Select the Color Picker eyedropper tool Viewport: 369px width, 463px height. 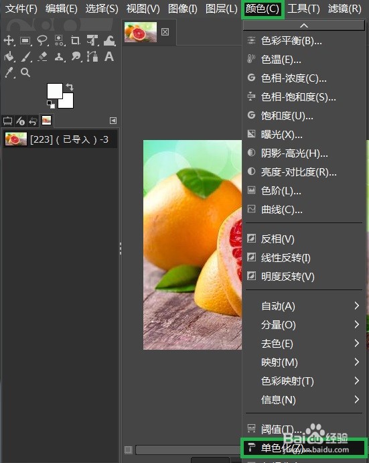point(9,72)
